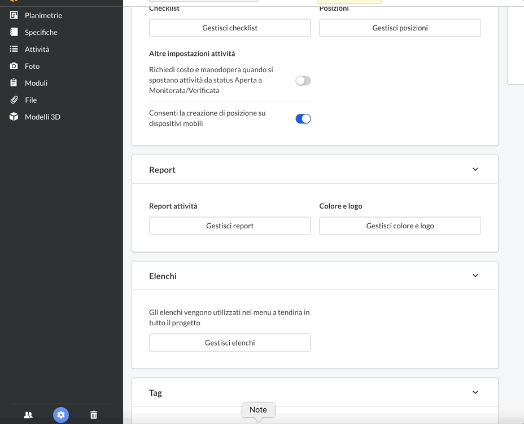Click the Note tooltip label
This screenshot has height=424, width=524.
(258, 410)
